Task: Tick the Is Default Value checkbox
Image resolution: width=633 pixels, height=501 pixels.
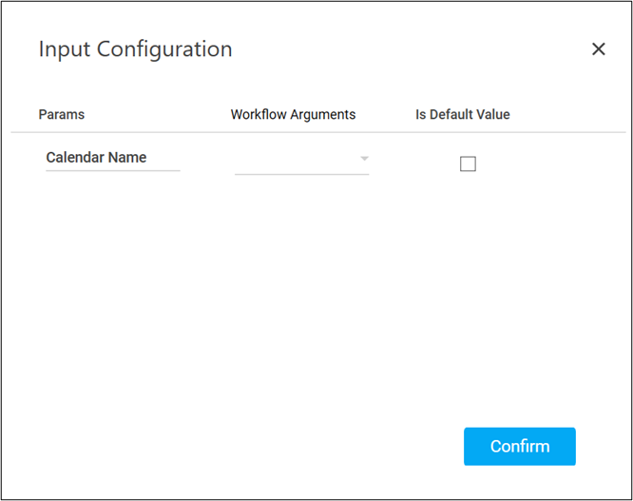Action: point(468,164)
